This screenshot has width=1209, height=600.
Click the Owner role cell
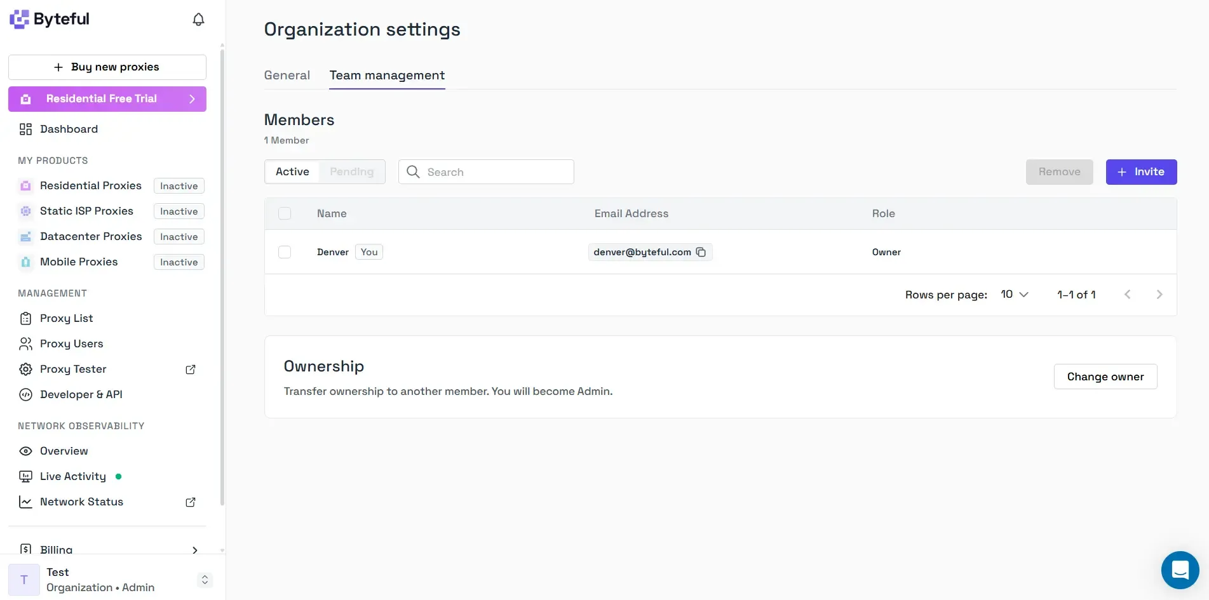886,252
